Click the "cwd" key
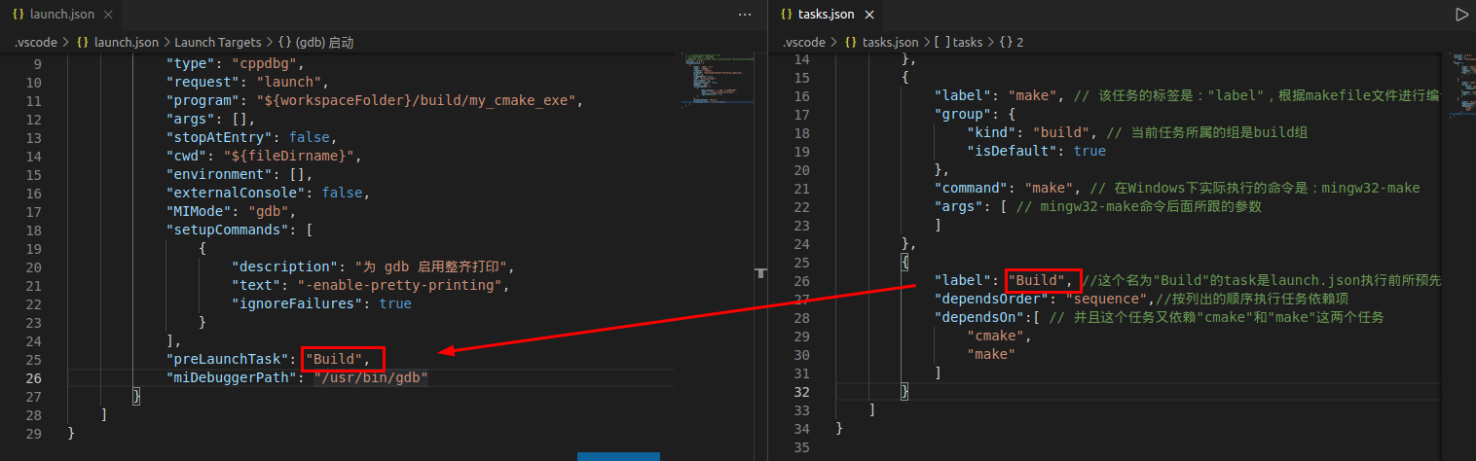 click(187, 157)
